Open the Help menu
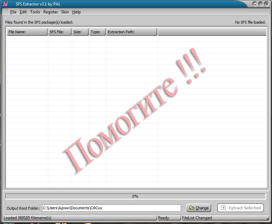Screen dimensions: 272x224 (x=76, y=12)
